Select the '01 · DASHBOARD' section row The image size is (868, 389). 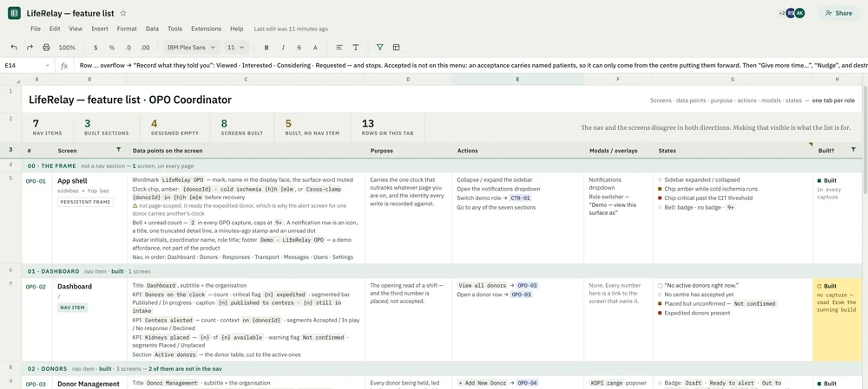click(442, 271)
